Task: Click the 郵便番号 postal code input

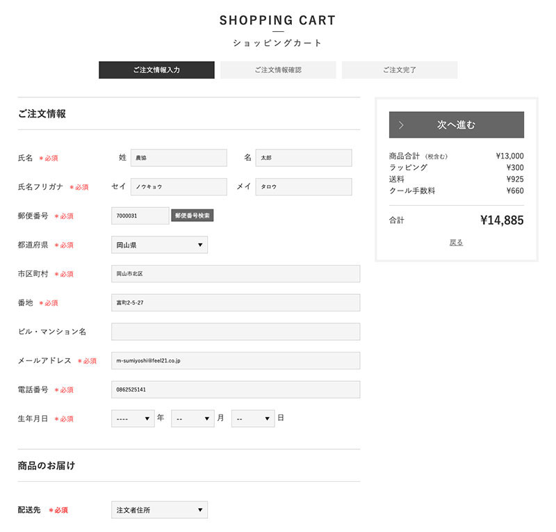Action: (140, 216)
